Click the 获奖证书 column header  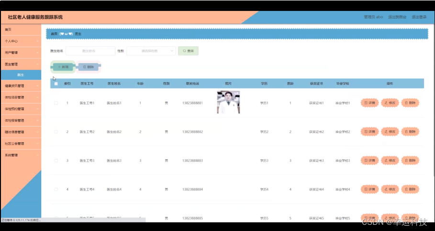coord(316,84)
